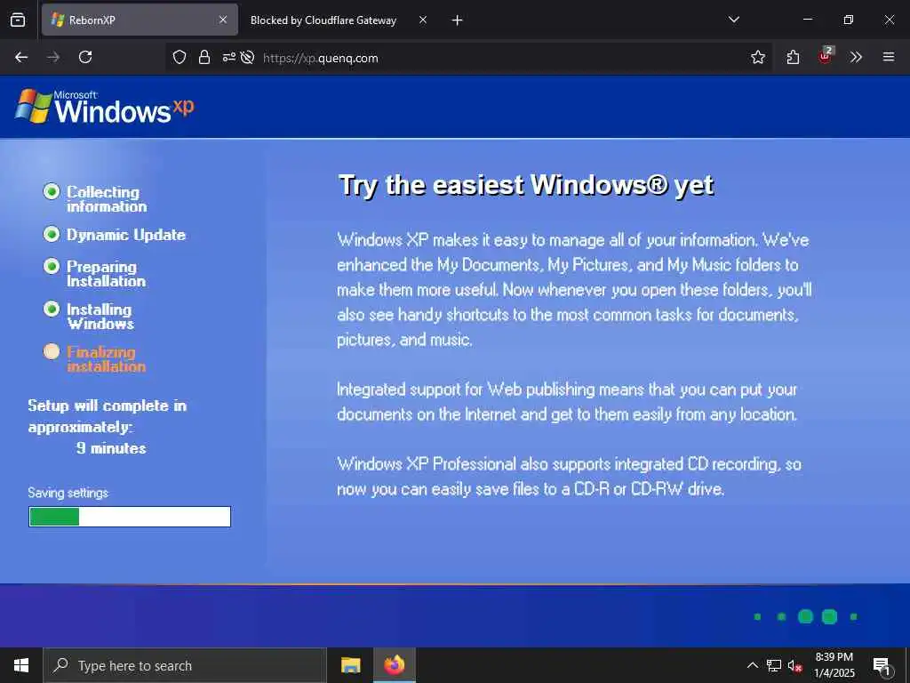Image resolution: width=910 pixels, height=683 pixels.
Task: Switch to the RebornXP tab
Action: (140, 20)
